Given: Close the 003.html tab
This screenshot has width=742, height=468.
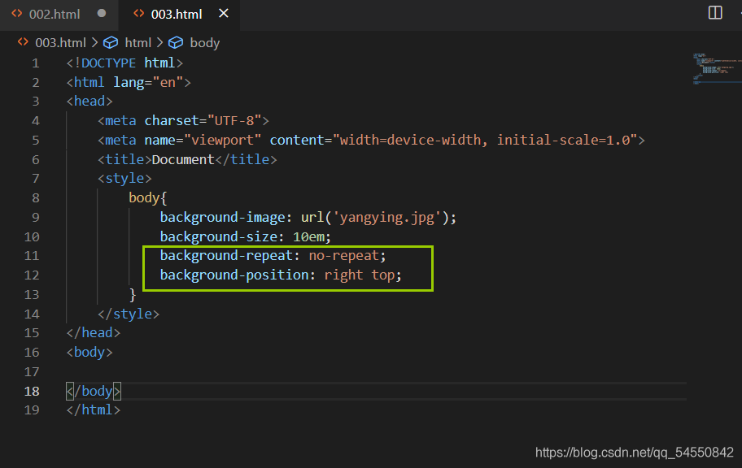Looking at the screenshot, I should (224, 14).
